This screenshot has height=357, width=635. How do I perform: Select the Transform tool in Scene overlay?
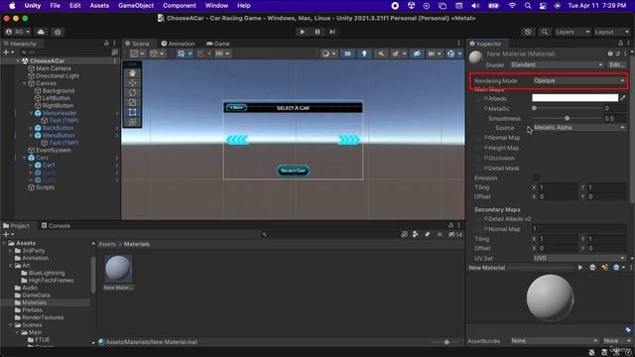[x=132, y=122]
